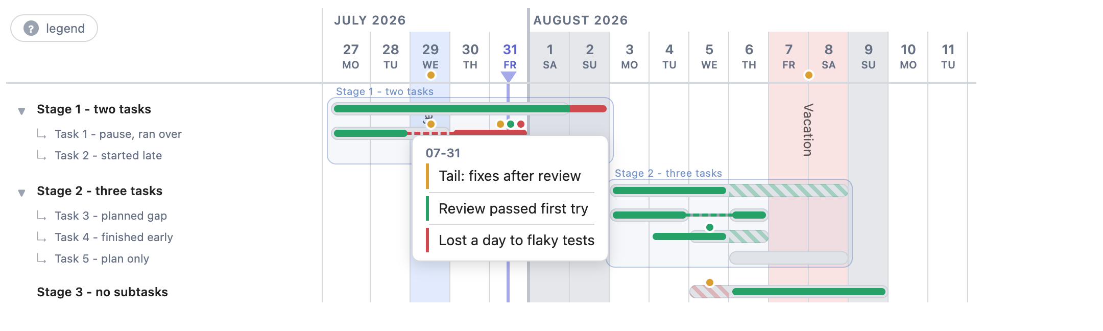This screenshot has height=331, width=1103.
Task: Click the Vacation label in the chart
Action: pyautogui.click(x=808, y=130)
